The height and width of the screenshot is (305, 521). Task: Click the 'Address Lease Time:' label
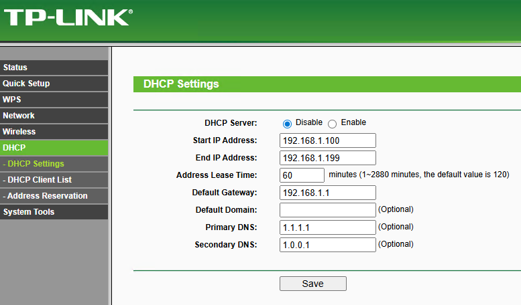pos(217,175)
